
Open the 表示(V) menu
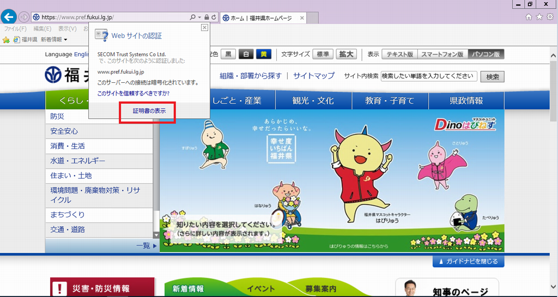(67, 29)
